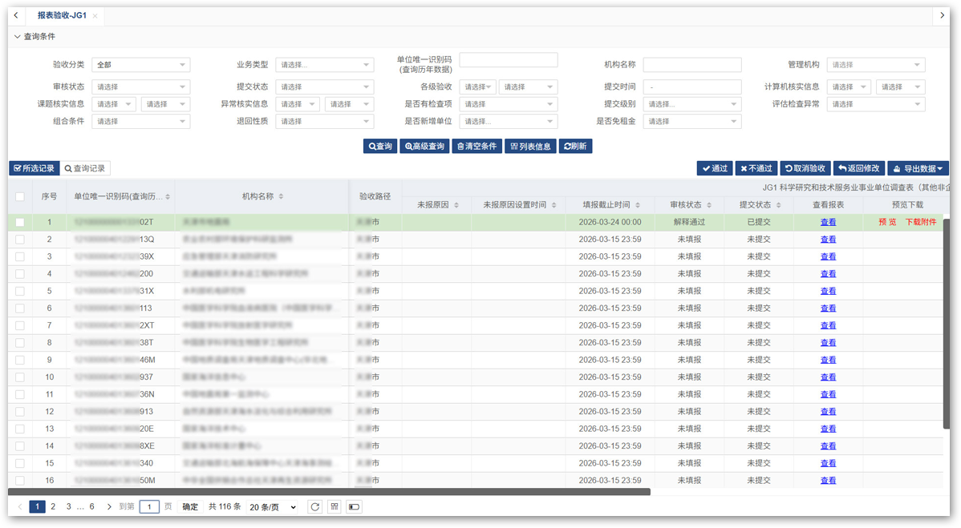
Task: Click the refresh icon in the pagination bar
Action: pos(315,507)
